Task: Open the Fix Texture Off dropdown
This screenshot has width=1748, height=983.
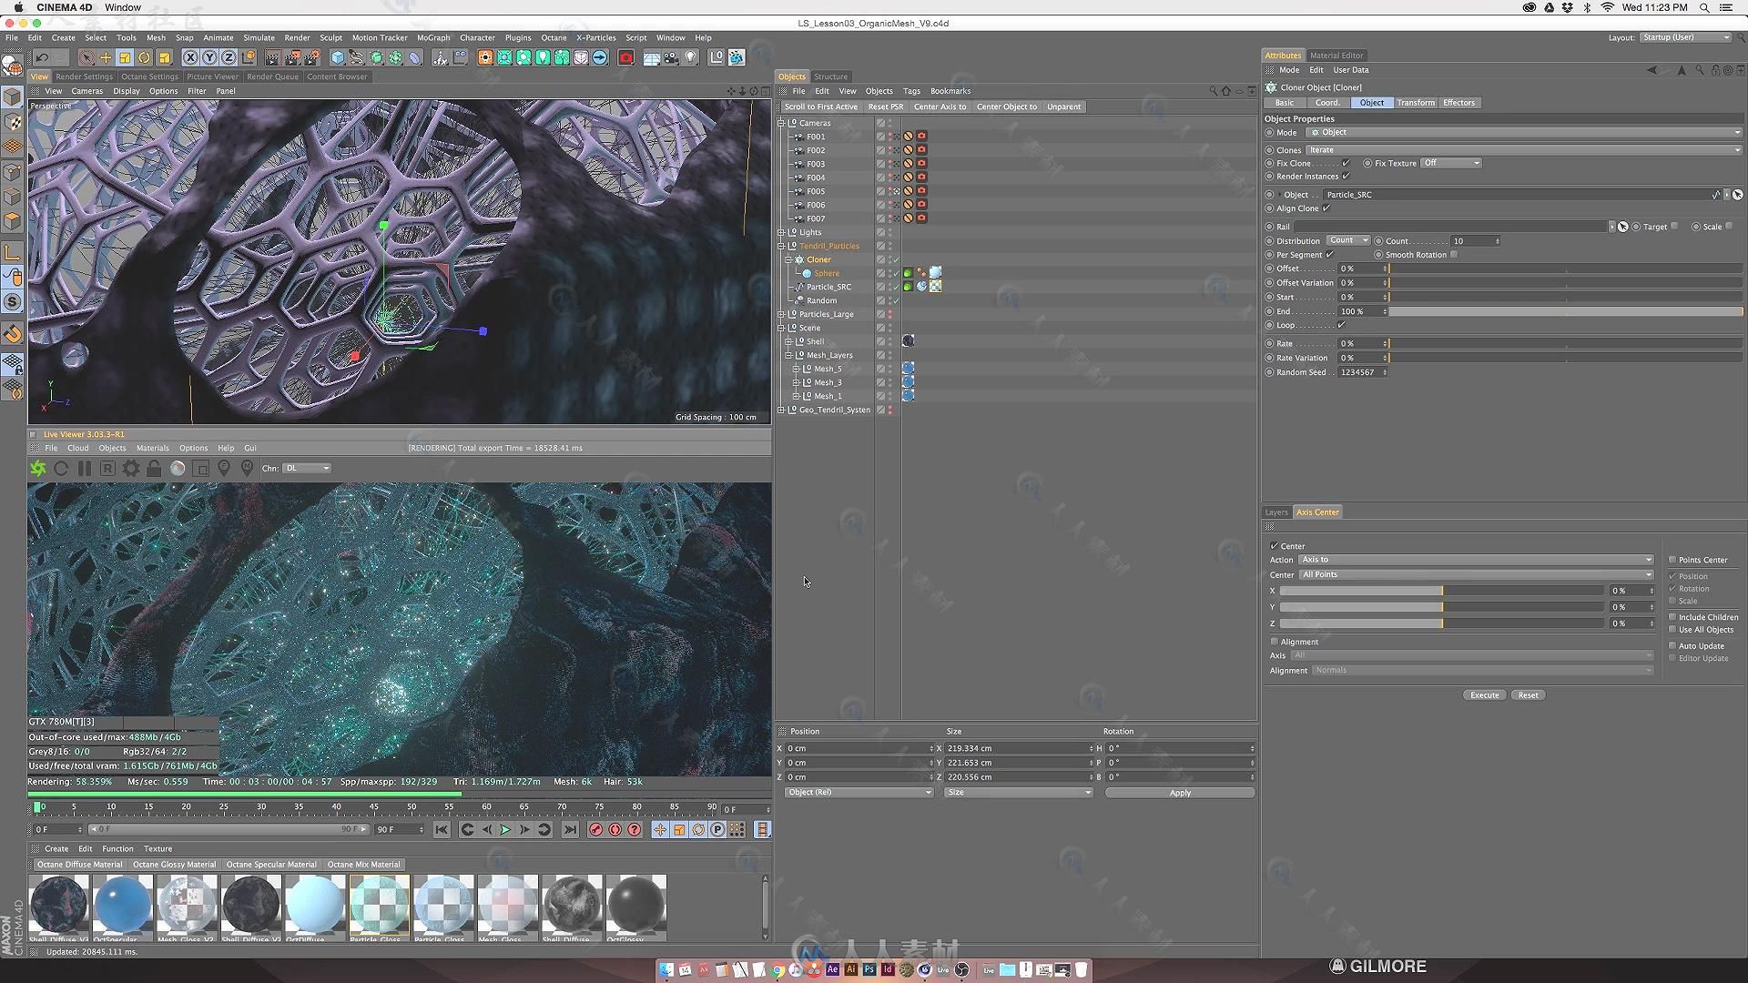Action: click(x=1451, y=163)
